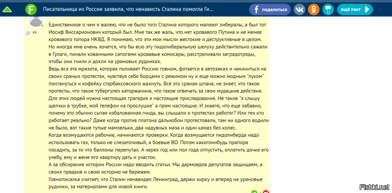This screenshot has width=392, height=193.
Task: Click the commenter rating number 49
Action: click(34, 32)
